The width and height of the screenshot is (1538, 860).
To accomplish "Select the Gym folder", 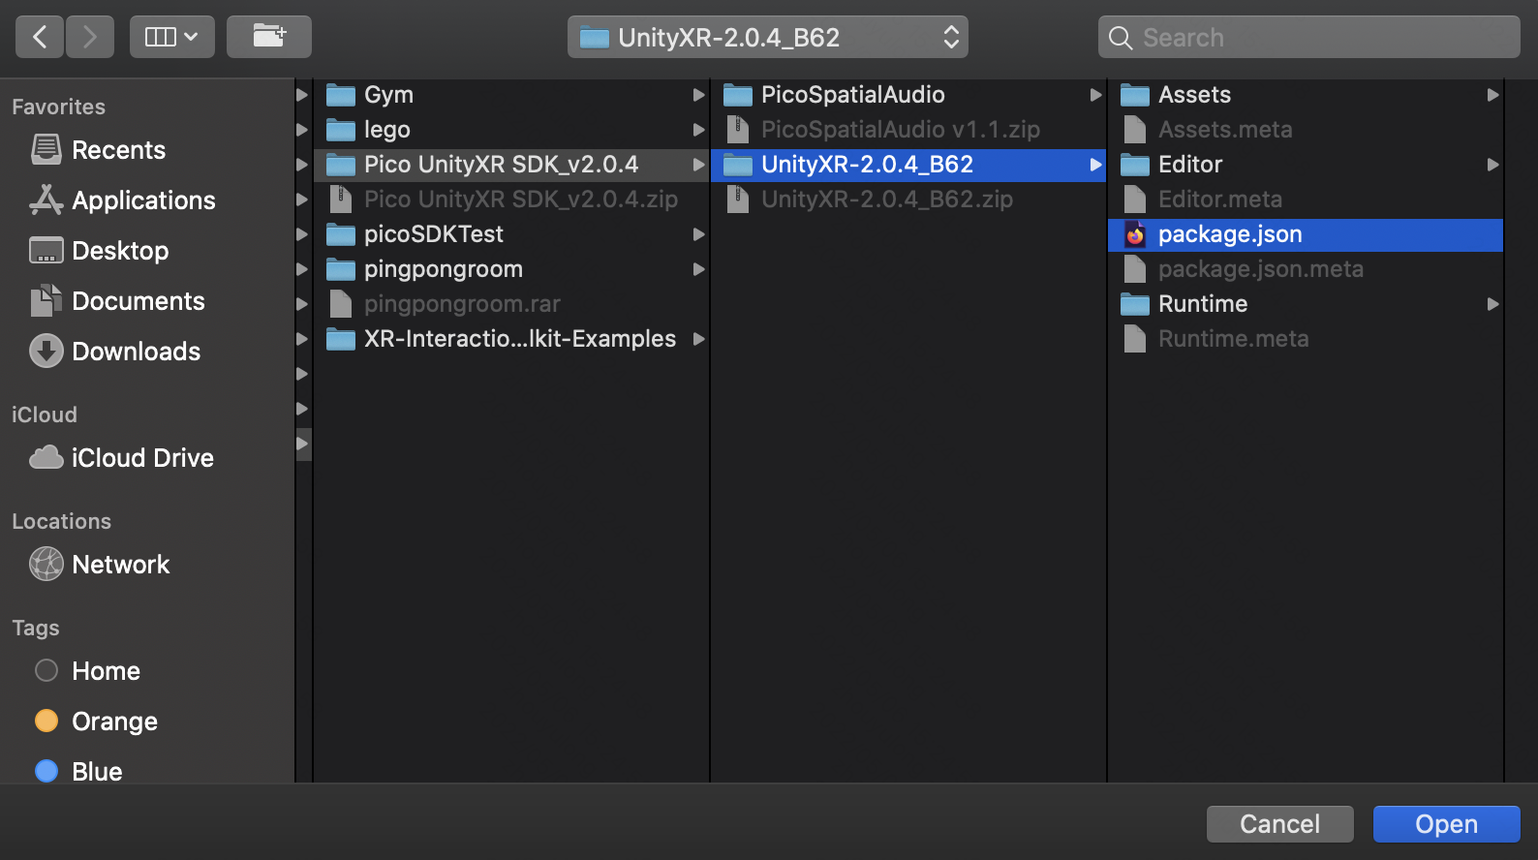I will pos(511,95).
